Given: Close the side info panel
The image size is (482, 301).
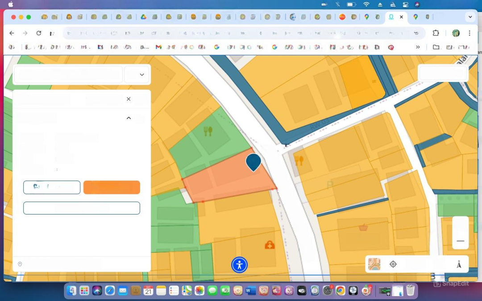Looking at the screenshot, I should coord(129,99).
